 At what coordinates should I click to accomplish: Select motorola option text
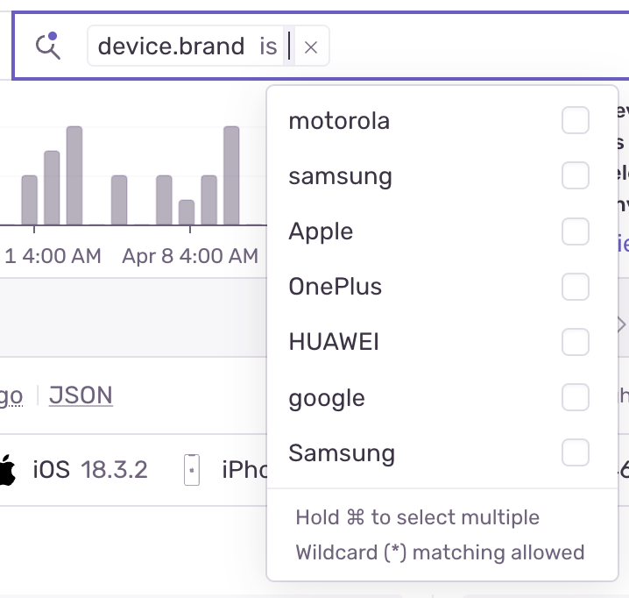(x=339, y=120)
